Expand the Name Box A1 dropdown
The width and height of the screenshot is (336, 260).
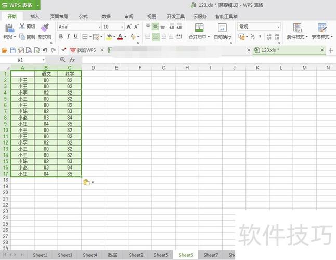[x=44, y=60]
